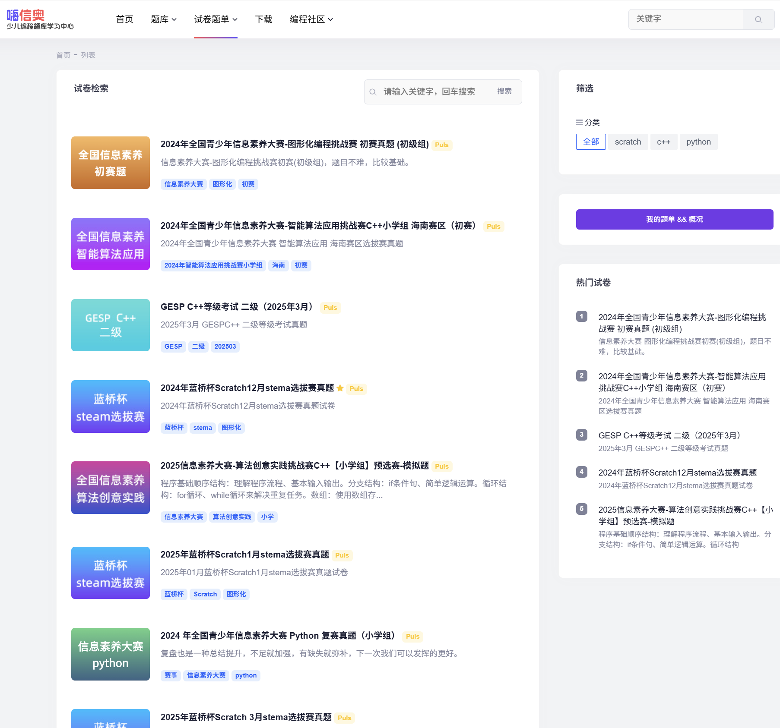Click the top search magnifier icon
The height and width of the screenshot is (728, 780).
[758, 19]
